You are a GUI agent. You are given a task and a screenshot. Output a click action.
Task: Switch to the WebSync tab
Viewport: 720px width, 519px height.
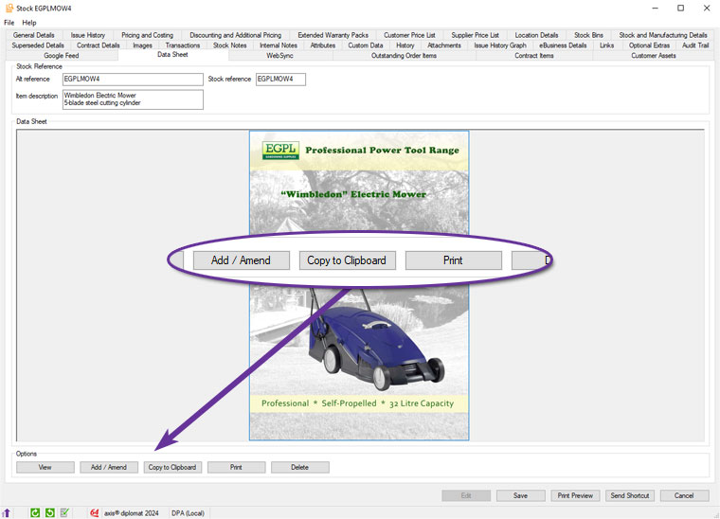279,56
